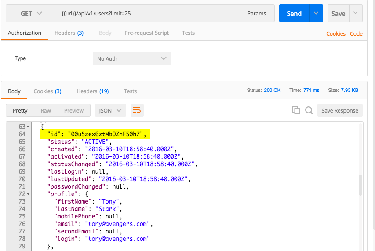Toggle line wrap icon in response toolbar

coord(137,110)
